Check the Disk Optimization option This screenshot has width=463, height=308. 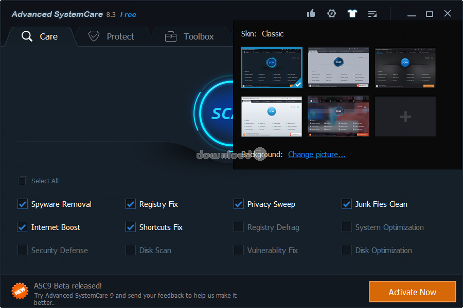click(x=347, y=250)
